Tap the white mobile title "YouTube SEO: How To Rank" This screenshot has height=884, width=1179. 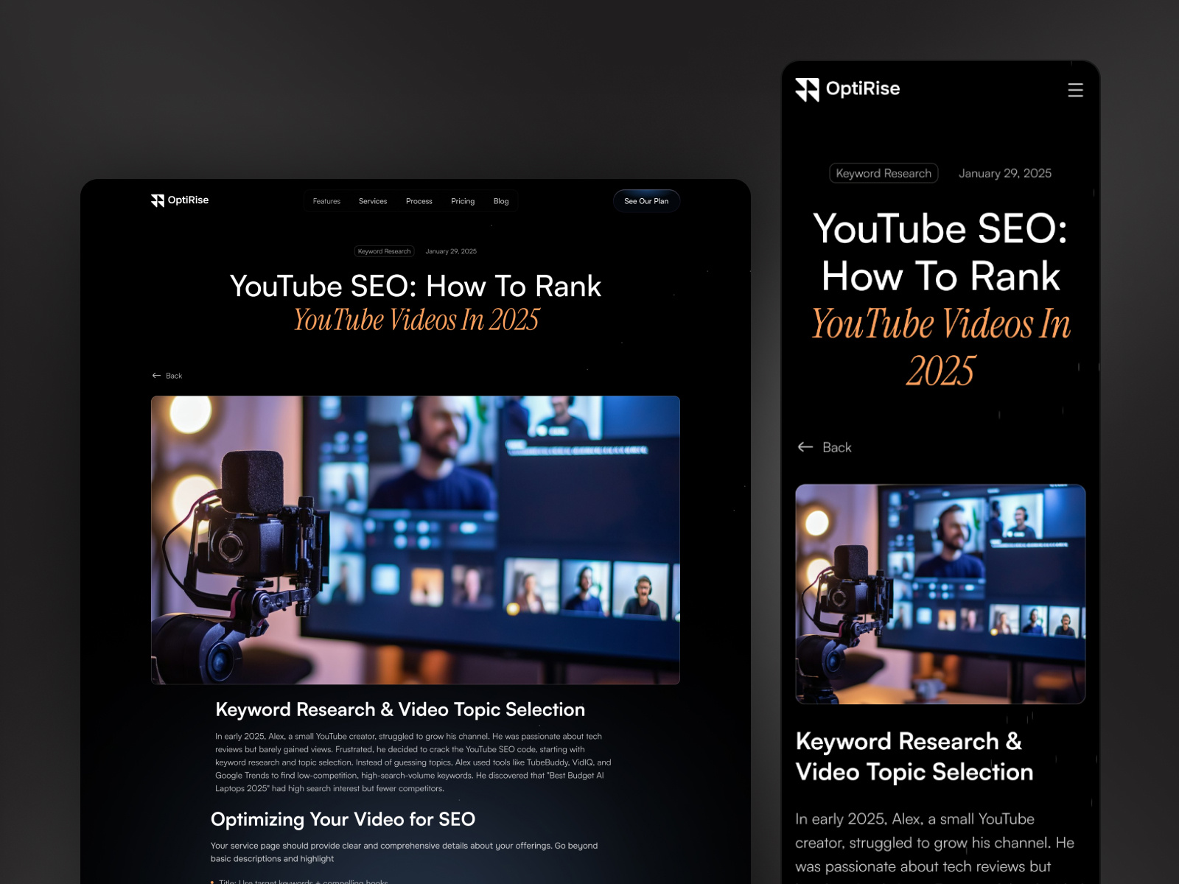[x=941, y=252]
